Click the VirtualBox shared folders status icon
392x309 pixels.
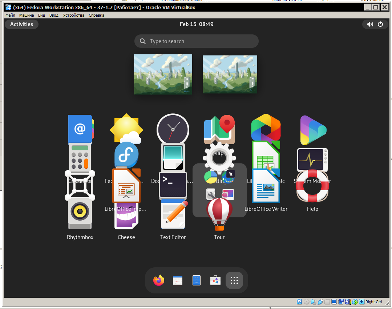coord(327,302)
